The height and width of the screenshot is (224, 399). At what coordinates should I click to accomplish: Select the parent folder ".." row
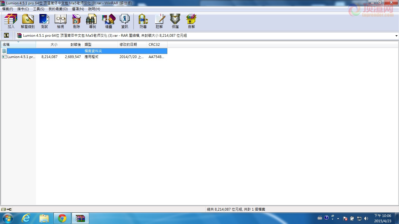coord(84,51)
